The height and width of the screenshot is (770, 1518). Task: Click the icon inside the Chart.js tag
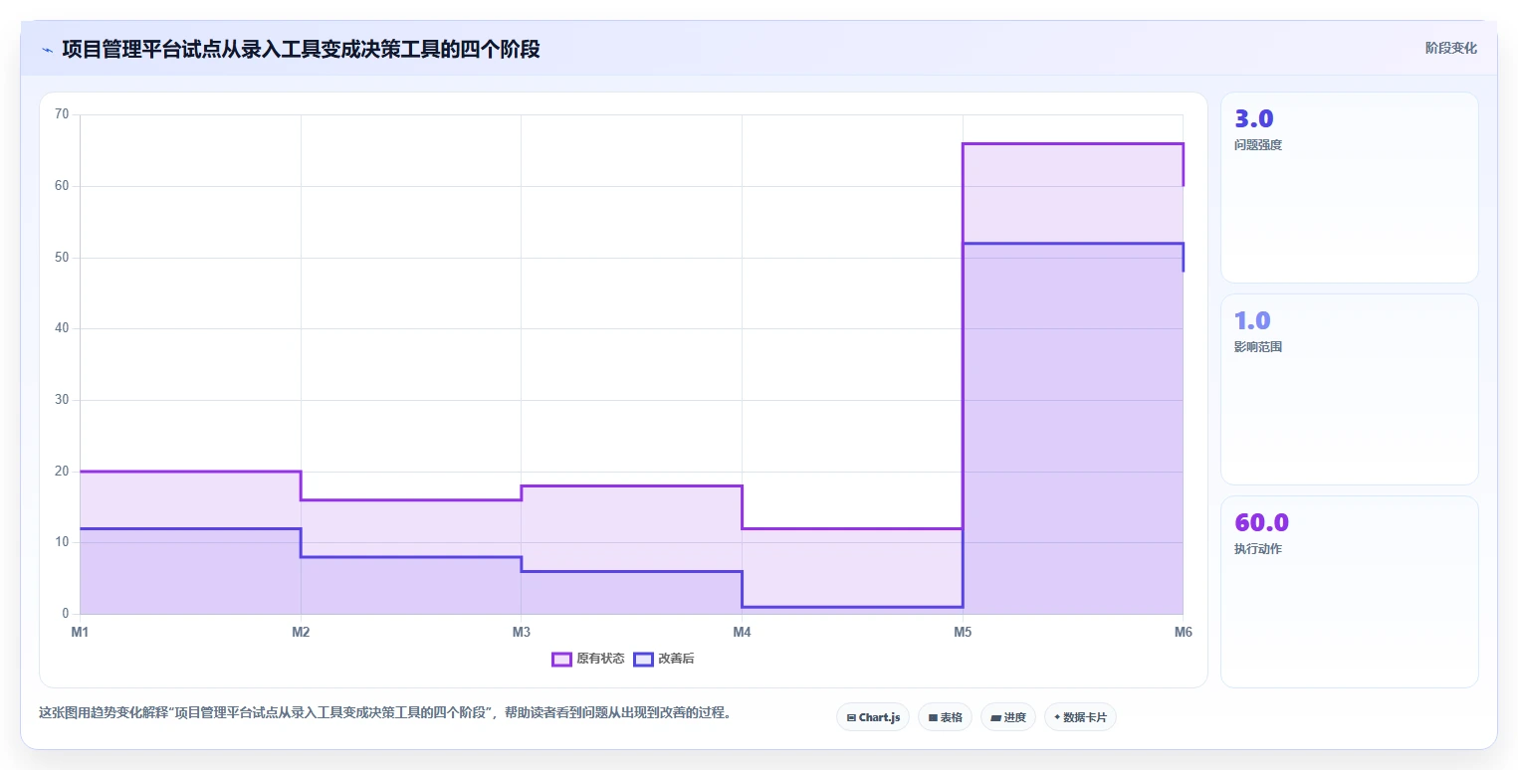click(851, 717)
